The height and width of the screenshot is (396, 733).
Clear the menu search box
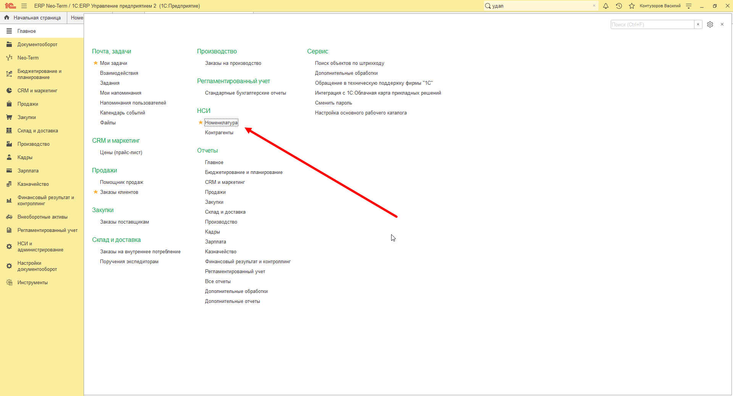coord(698,24)
